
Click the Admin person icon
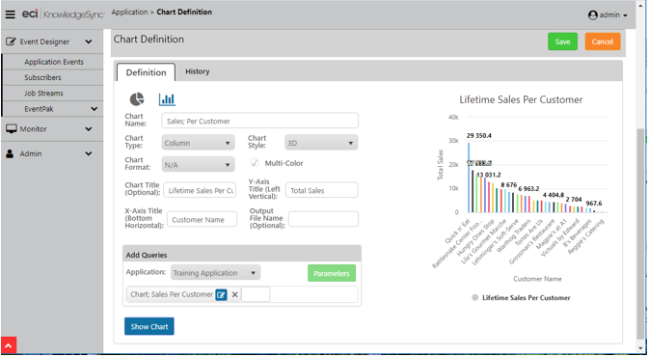point(10,153)
